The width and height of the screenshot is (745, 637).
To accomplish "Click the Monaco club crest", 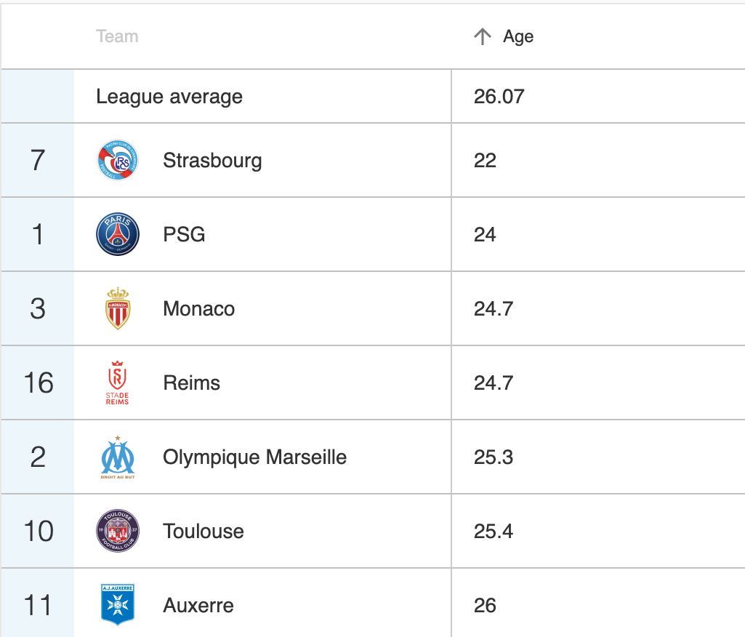I will [118, 308].
